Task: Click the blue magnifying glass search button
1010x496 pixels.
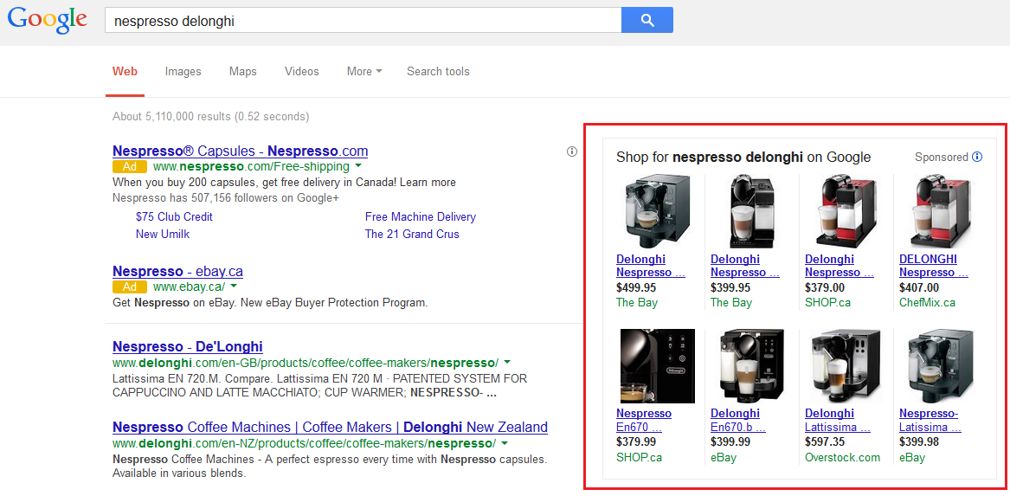Action: [x=647, y=20]
